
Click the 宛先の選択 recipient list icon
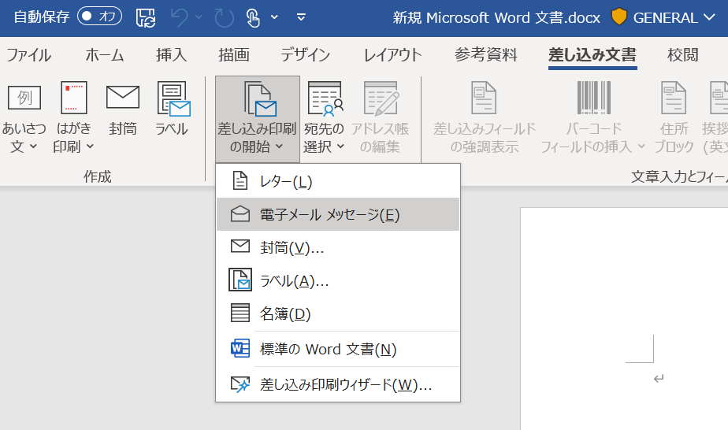coord(325,98)
